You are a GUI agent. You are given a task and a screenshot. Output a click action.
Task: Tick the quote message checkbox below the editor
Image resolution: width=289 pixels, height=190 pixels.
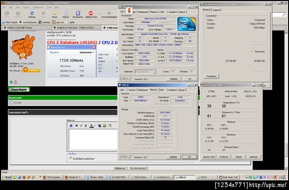[71, 158]
